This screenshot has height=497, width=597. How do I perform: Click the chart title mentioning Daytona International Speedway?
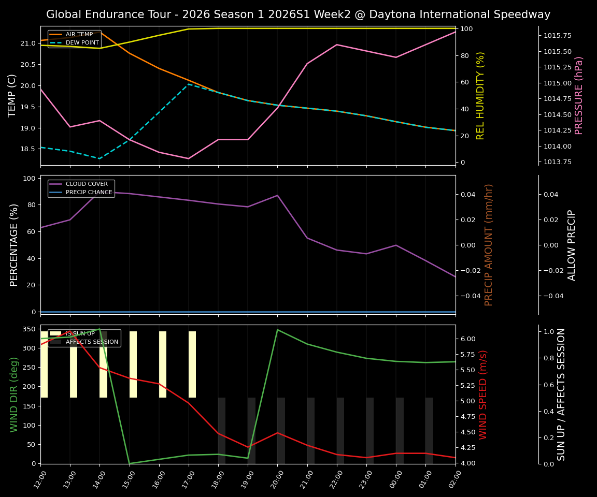(298, 14)
